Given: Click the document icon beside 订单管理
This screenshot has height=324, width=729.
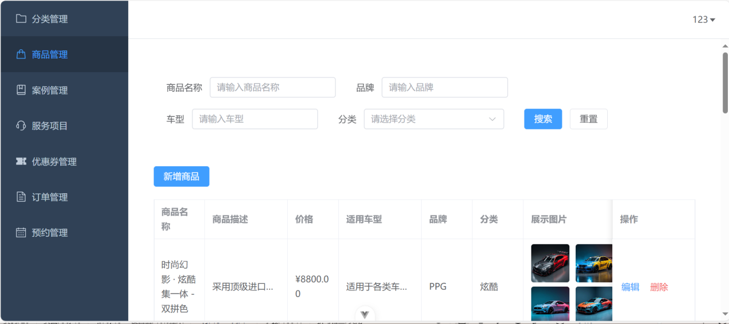Looking at the screenshot, I should click(21, 197).
